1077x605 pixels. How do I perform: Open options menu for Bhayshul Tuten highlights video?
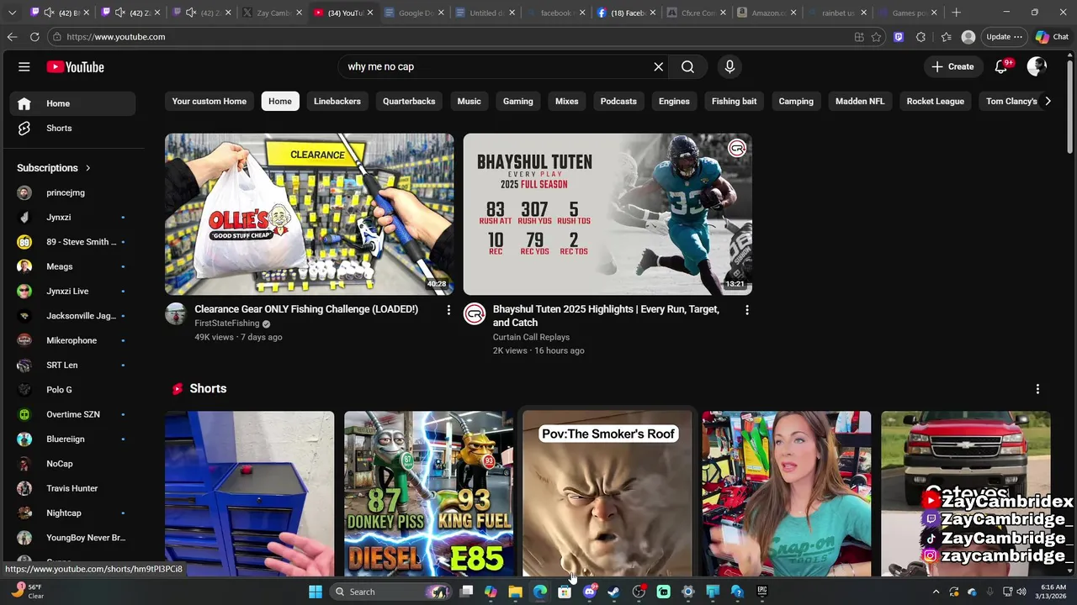pos(746,310)
